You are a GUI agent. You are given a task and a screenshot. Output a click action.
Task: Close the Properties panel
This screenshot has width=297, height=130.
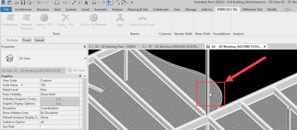tap(85, 47)
